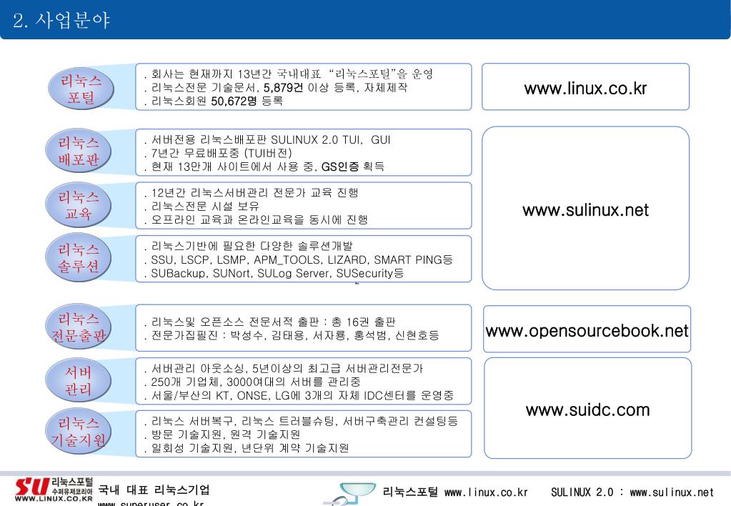Click the 리눅스 포털 oval badge
731x506 pixels.
click(x=81, y=89)
